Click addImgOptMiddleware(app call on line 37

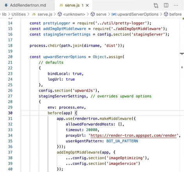pos(83,152)
